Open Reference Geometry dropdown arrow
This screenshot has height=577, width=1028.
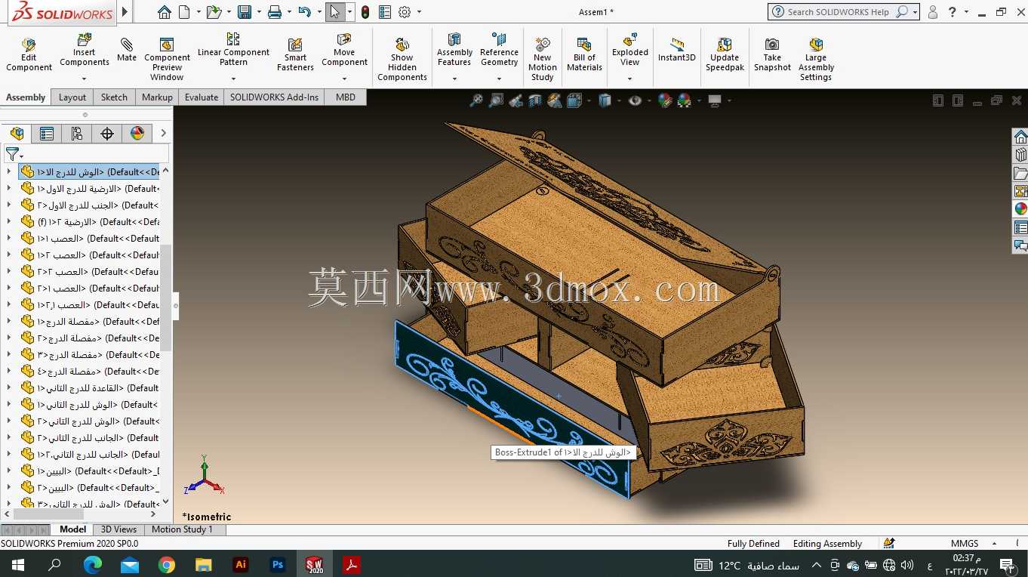click(499, 78)
